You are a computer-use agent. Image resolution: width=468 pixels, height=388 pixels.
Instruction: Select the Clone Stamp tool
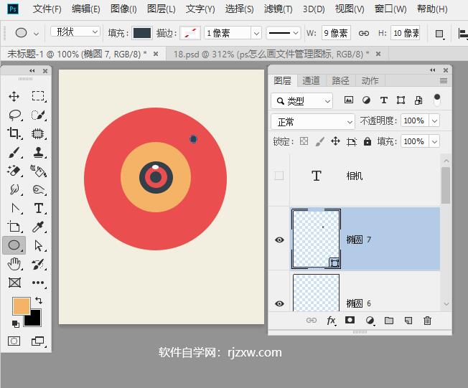(38, 152)
